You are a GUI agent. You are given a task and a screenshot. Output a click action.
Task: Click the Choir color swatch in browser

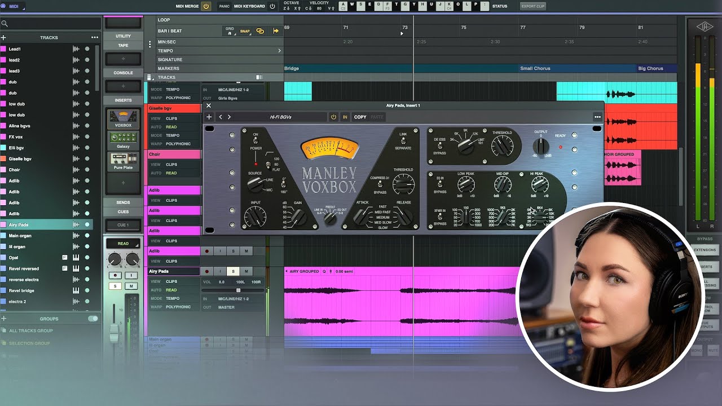pyautogui.click(x=3, y=170)
